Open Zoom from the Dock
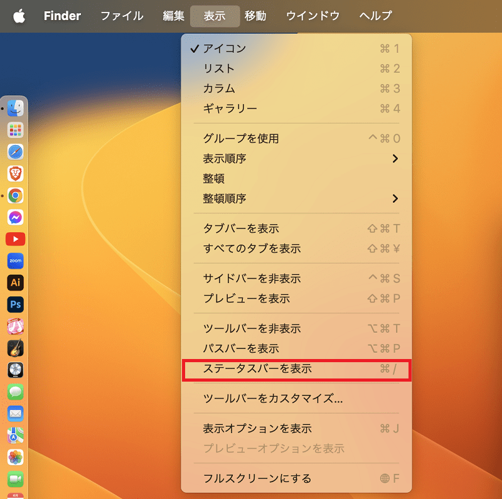This screenshot has width=502, height=499. tap(15, 260)
